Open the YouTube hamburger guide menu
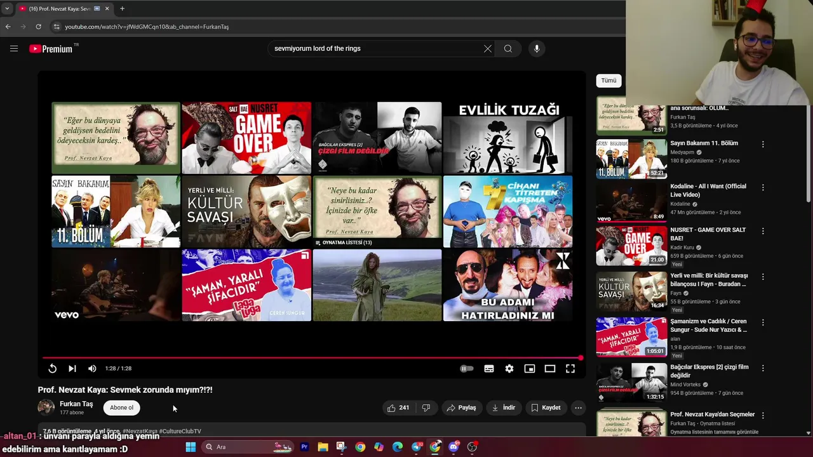Viewport: 813px width, 457px height. tap(14, 48)
